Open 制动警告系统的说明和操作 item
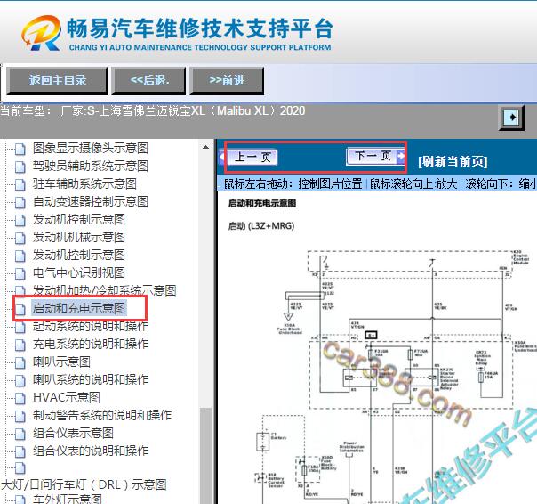 click(x=102, y=416)
